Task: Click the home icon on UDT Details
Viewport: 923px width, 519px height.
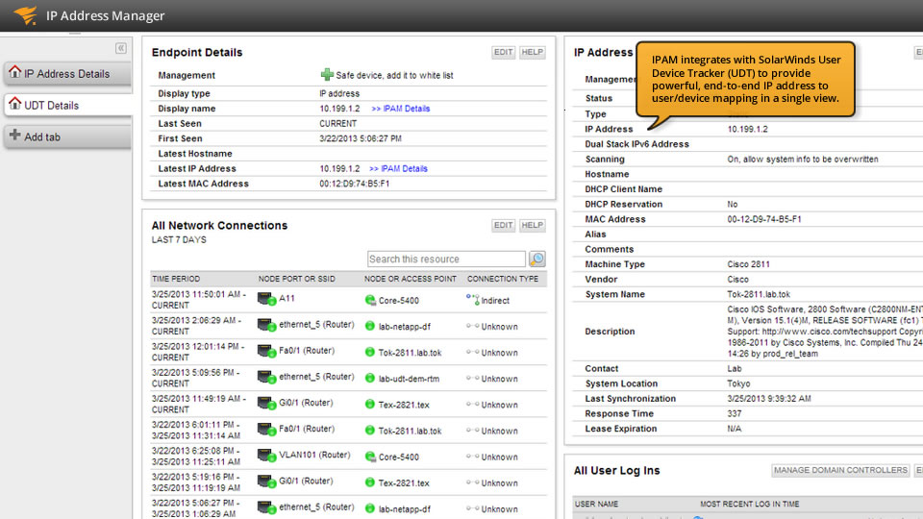Action: pos(14,104)
